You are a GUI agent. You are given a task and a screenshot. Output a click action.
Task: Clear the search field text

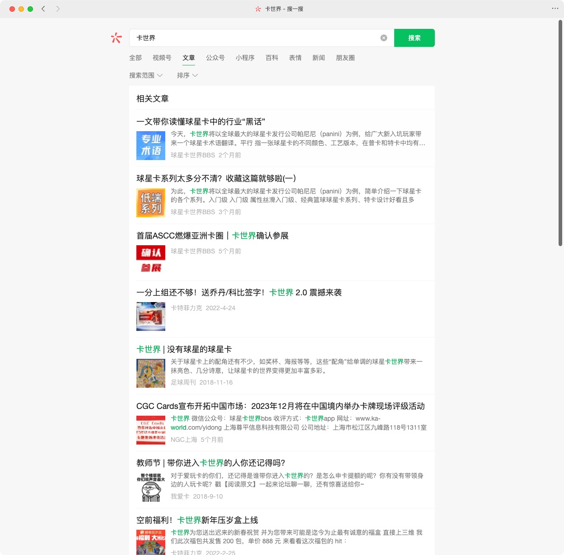click(384, 38)
